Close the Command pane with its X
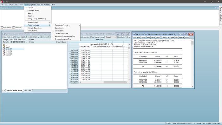This screenshot has height=125, width=222. click(x=218, y=8)
